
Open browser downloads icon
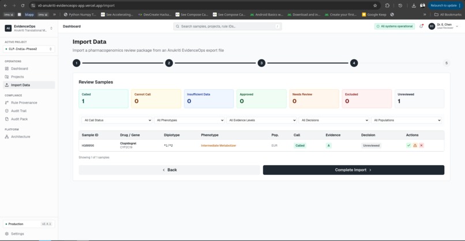click(414, 5)
